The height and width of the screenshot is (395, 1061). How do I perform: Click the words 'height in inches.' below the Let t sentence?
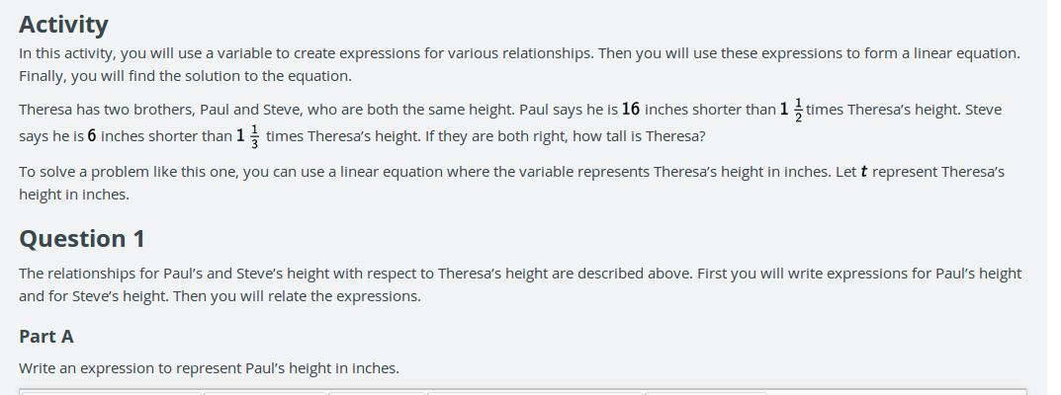[74, 195]
